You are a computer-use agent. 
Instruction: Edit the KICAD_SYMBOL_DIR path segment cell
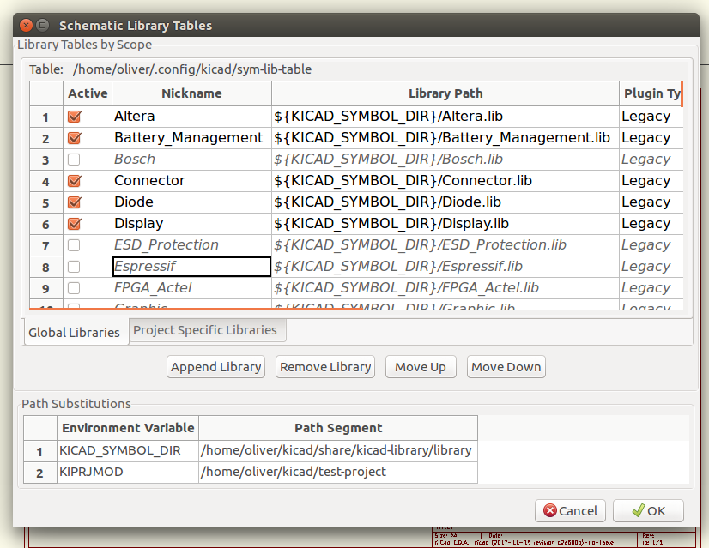tap(336, 450)
